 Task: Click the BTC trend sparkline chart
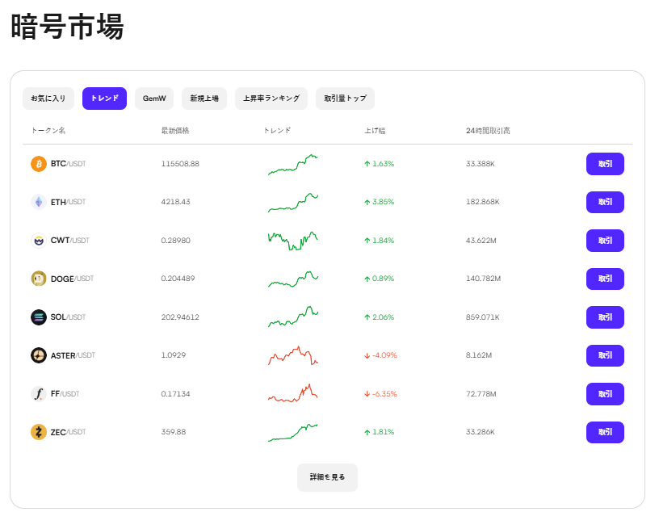coord(292,163)
